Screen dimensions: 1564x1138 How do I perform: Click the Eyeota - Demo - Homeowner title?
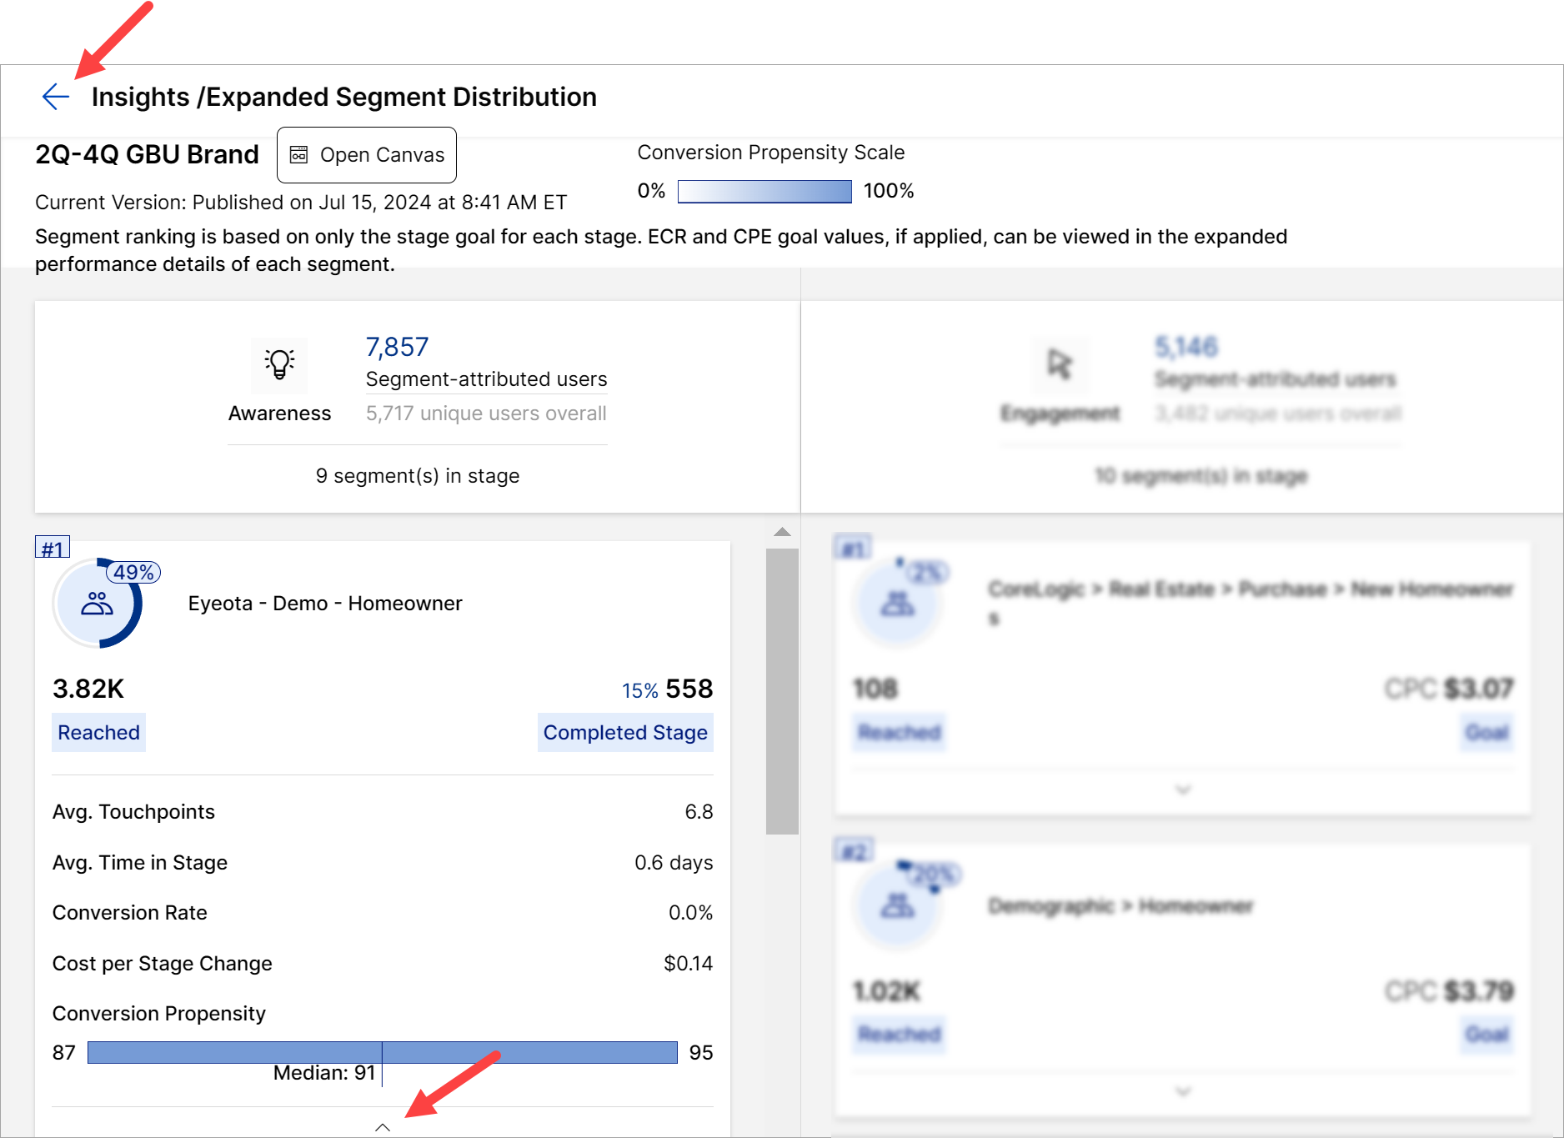(325, 604)
